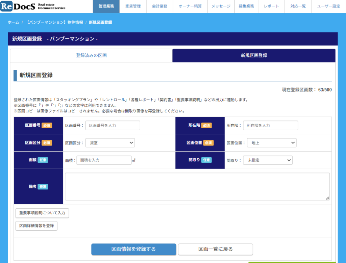Select the 新規区画登録 tab
This screenshot has width=346, height=263.
coord(254,55)
